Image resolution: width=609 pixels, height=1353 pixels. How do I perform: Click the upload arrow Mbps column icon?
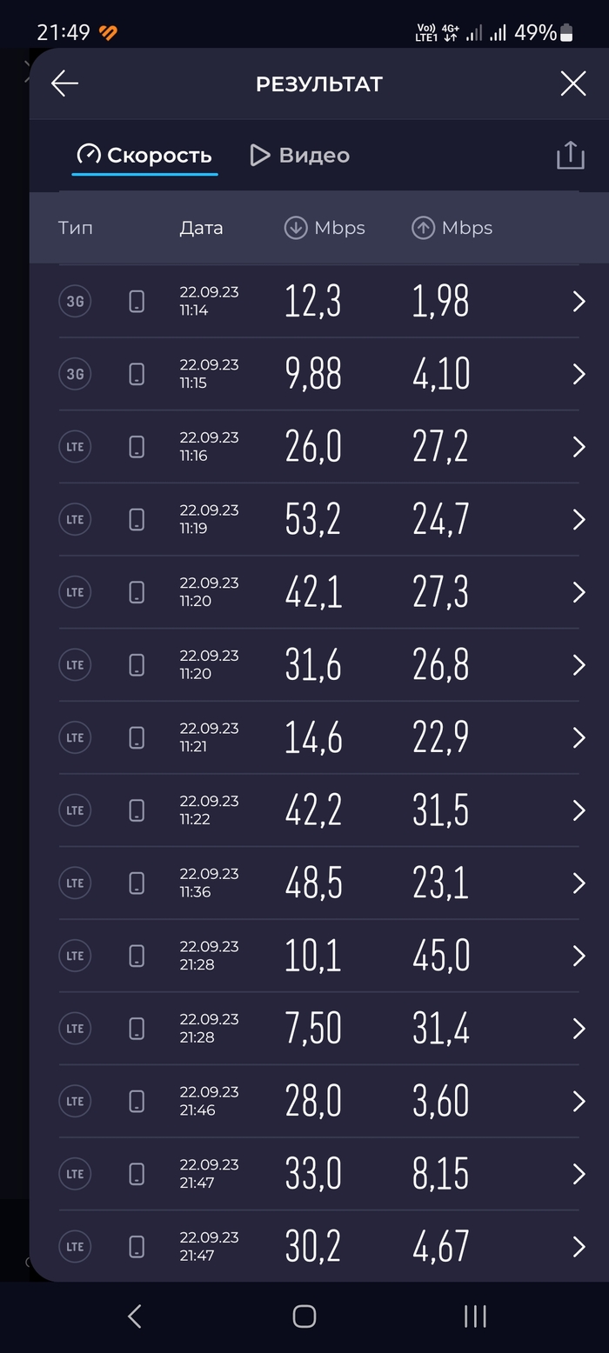tap(423, 227)
